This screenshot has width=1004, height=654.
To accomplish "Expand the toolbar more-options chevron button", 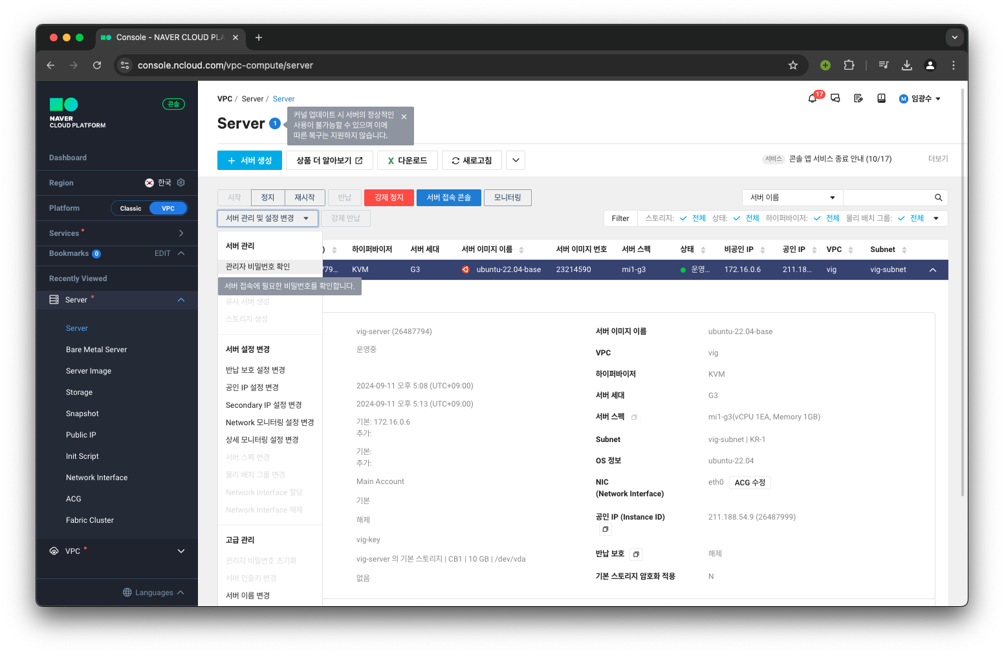I will pyautogui.click(x=516, y=160).
